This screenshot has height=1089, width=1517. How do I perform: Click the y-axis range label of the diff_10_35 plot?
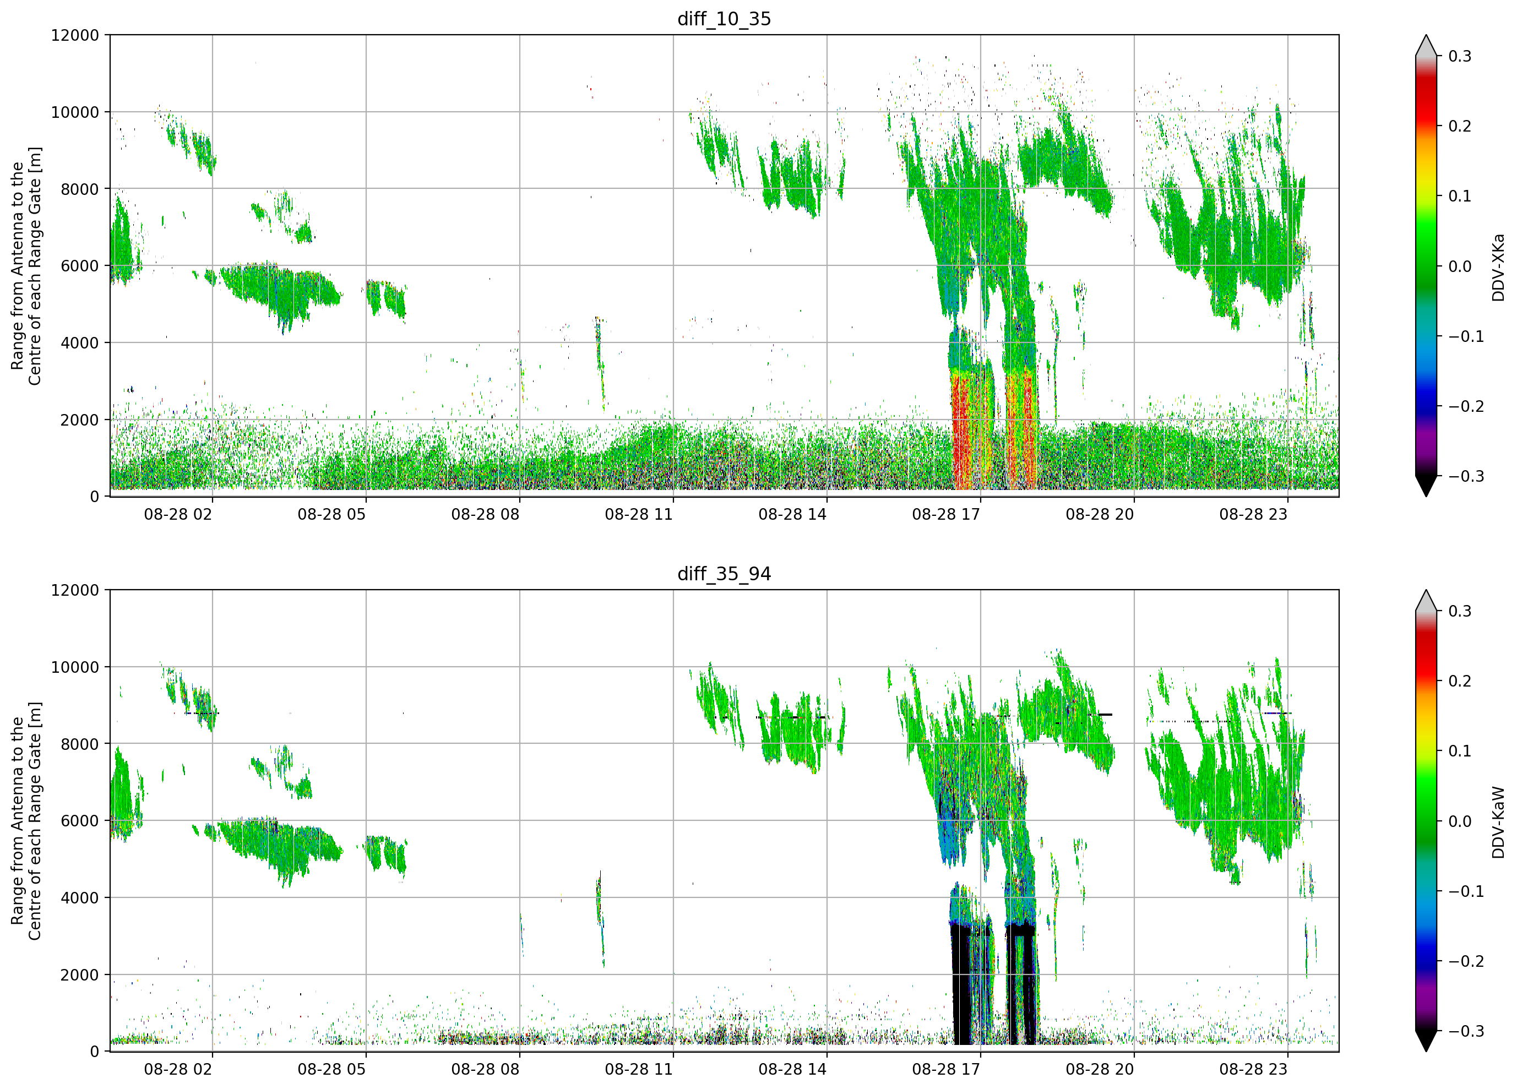tap(26, 265)
